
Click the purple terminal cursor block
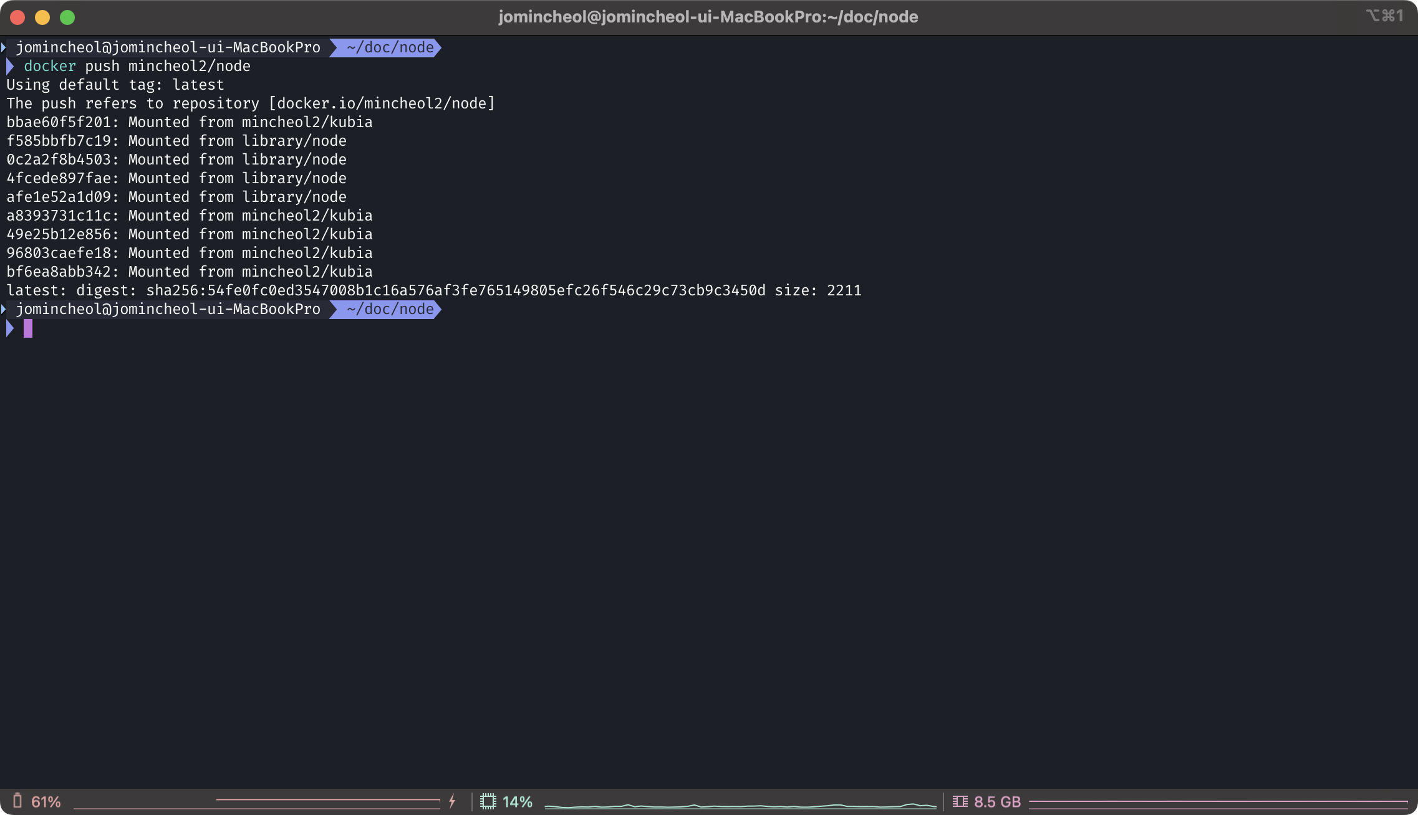pyautogui.click(x=28, y=328)
